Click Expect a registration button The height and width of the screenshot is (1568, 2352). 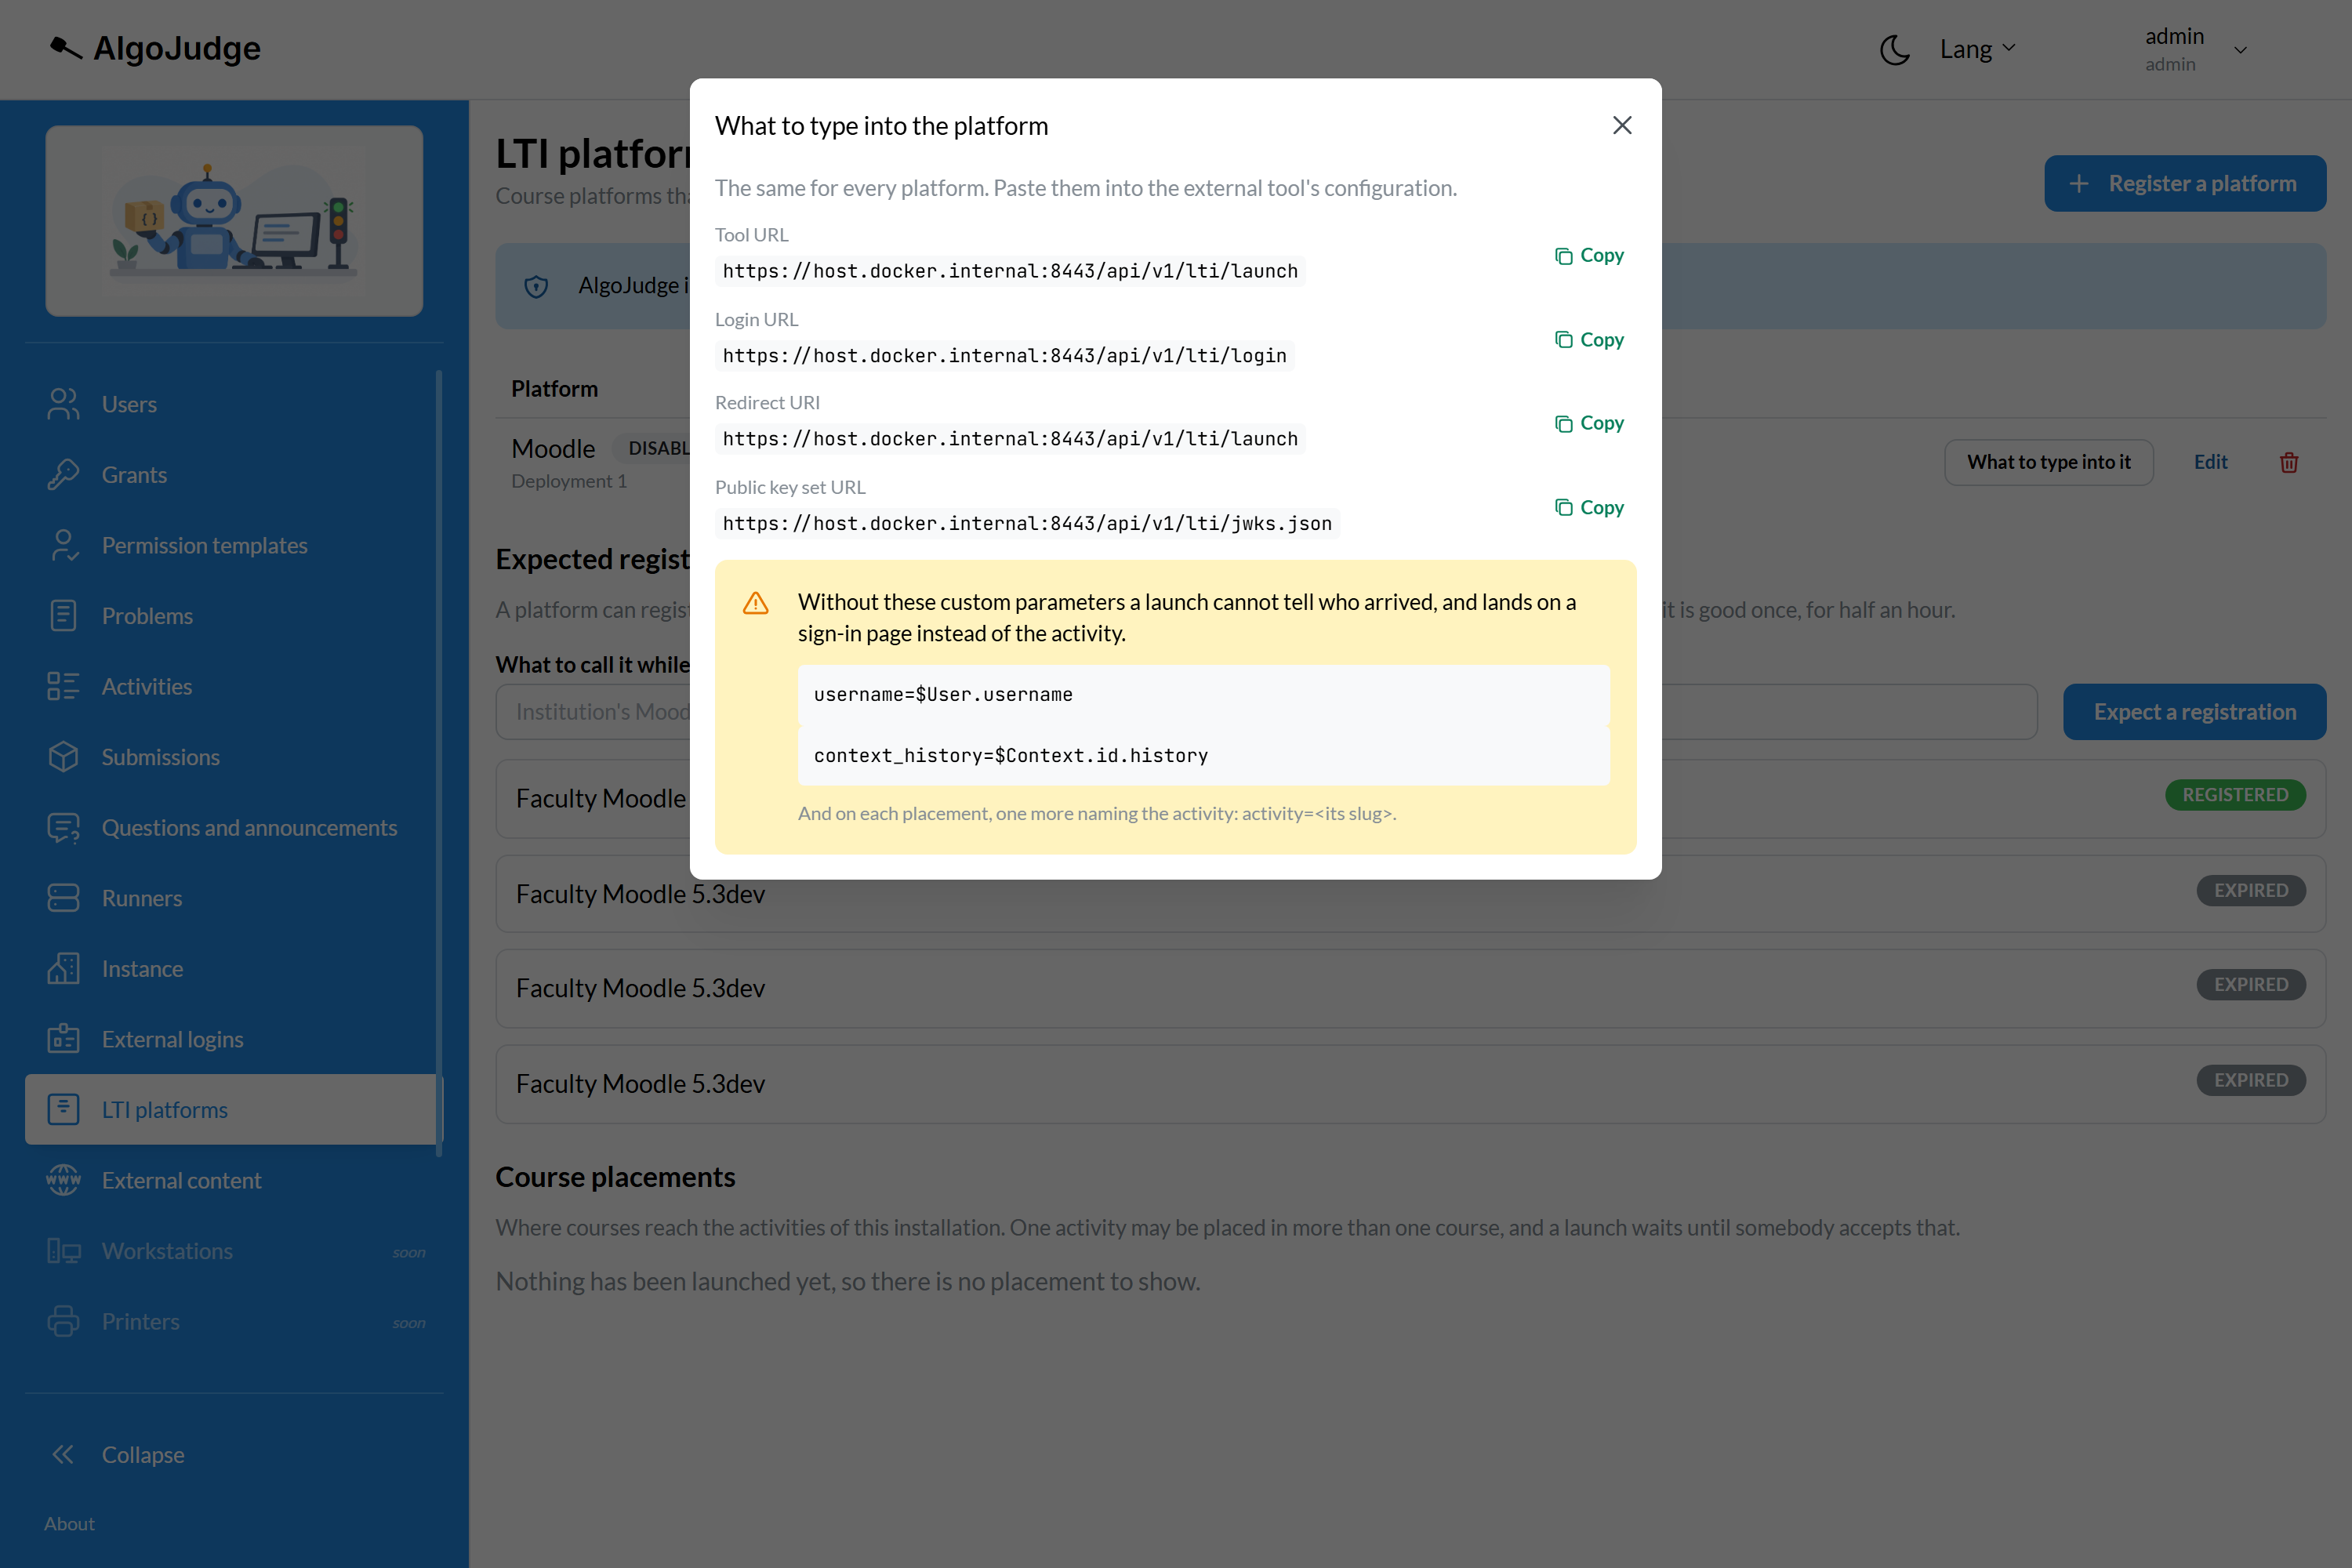click(x=2194, y=712)
